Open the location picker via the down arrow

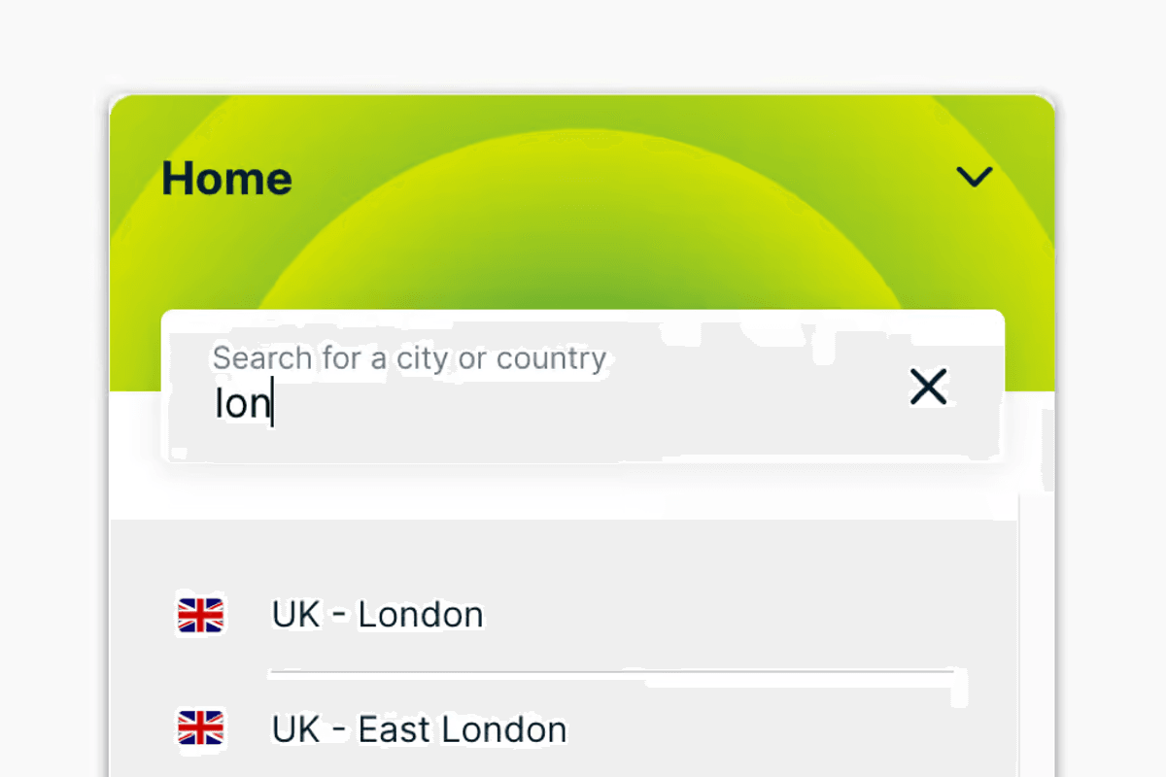click(x=974, y=177)
